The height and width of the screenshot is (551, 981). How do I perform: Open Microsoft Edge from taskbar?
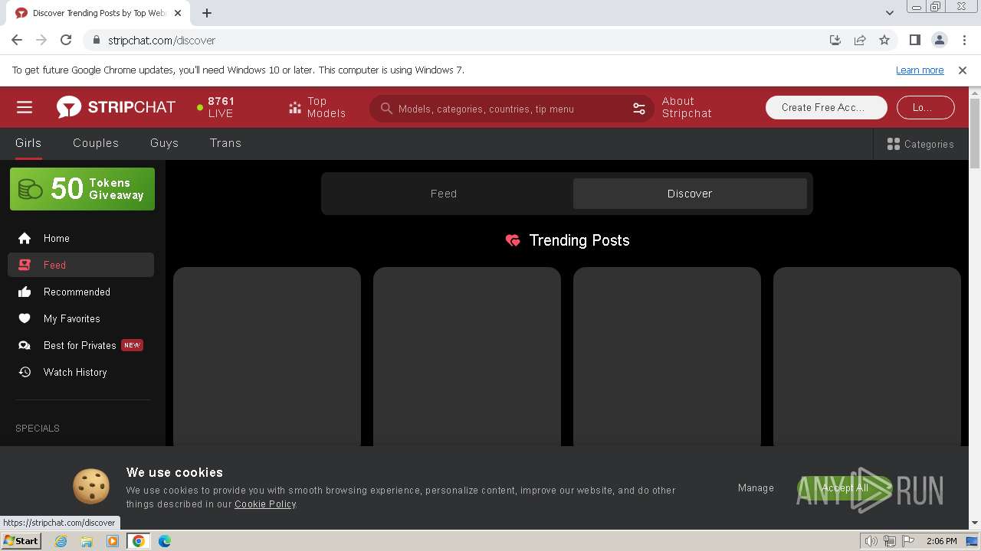[165, 540]
